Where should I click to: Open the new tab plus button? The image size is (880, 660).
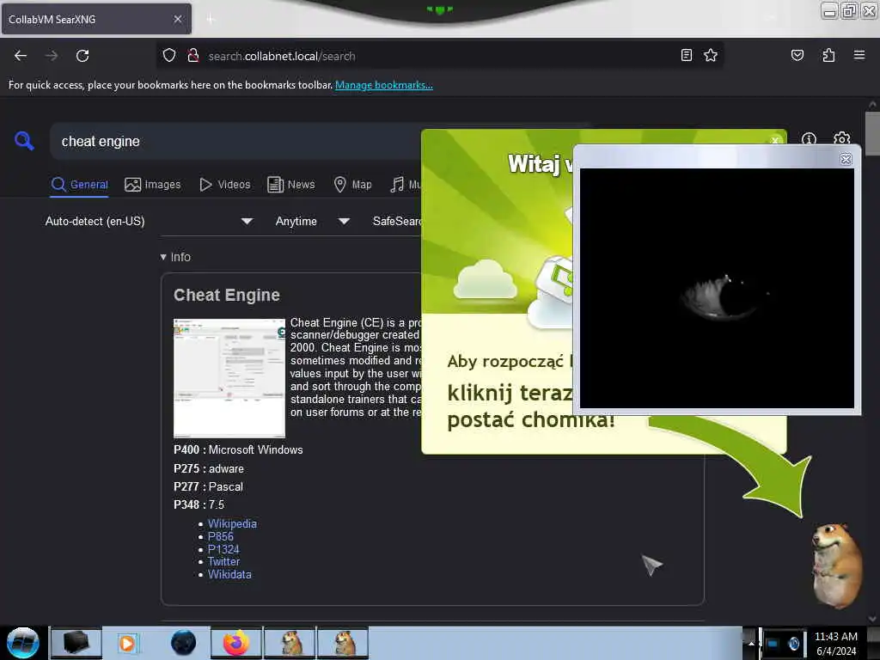(211, 20)
